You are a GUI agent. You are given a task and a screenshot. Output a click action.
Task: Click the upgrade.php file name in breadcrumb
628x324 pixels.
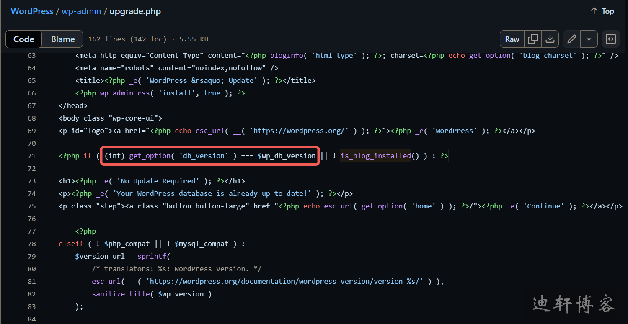(x=135, y=11)
